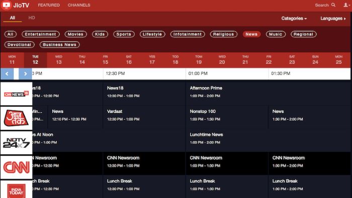Viewport: 352px width, 198px height.
Task: Click the JioTV logo icon
Action: 6,5
